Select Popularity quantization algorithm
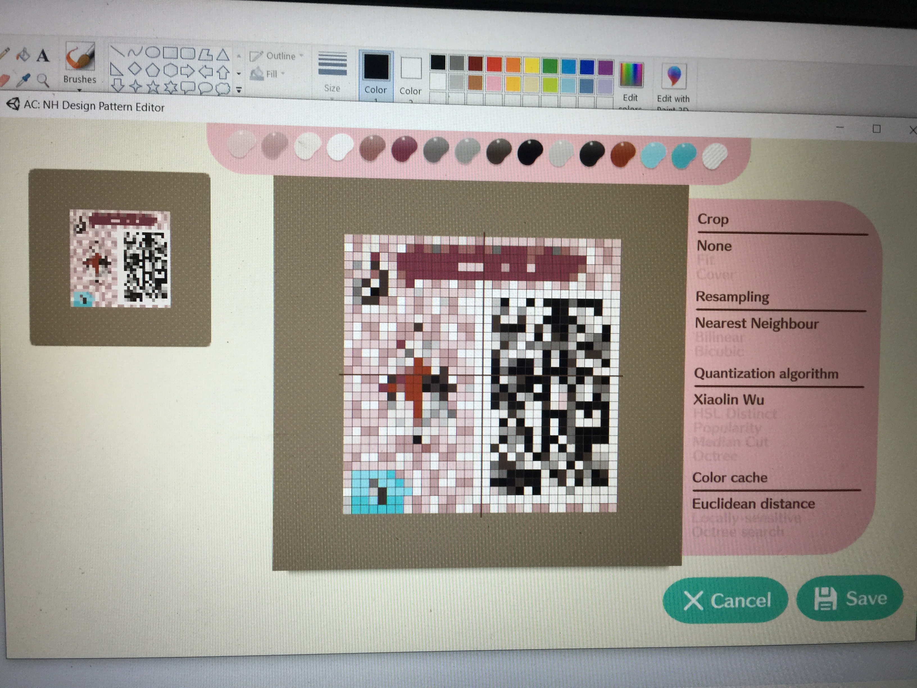 (728, 428)
